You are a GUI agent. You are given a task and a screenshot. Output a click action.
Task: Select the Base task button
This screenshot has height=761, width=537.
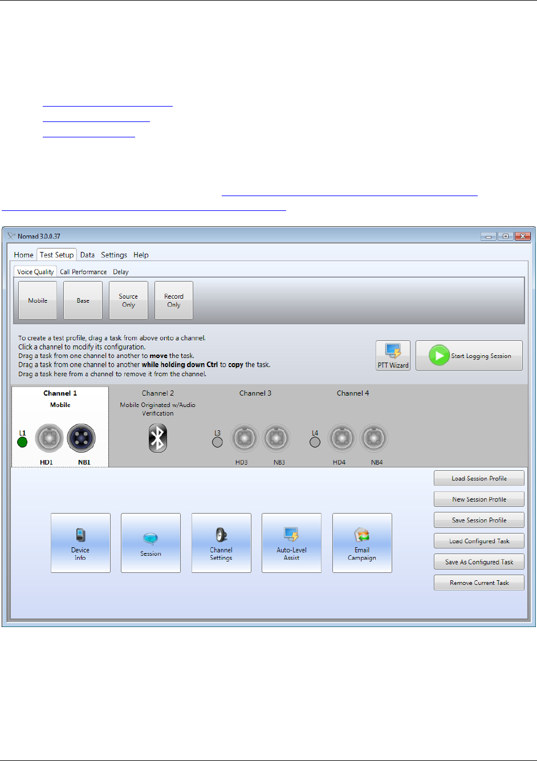click(x=83, y=300)
